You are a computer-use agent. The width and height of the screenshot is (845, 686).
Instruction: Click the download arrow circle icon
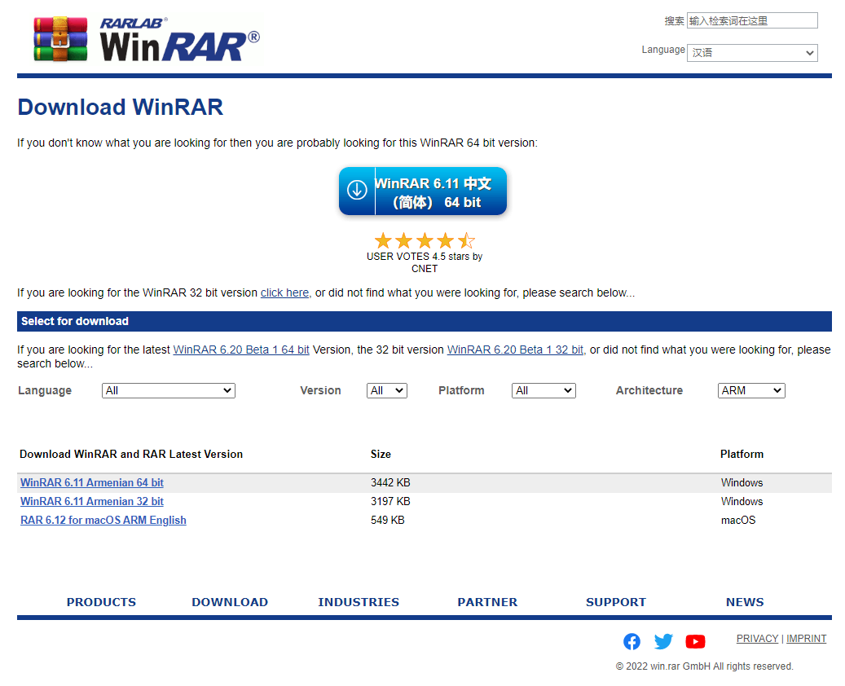point(357,190)
